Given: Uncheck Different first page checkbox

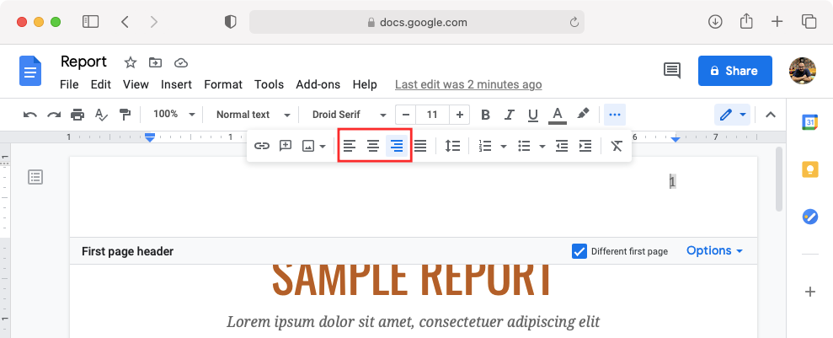Looking at the screenshot, I should click(x=579, y=251).
